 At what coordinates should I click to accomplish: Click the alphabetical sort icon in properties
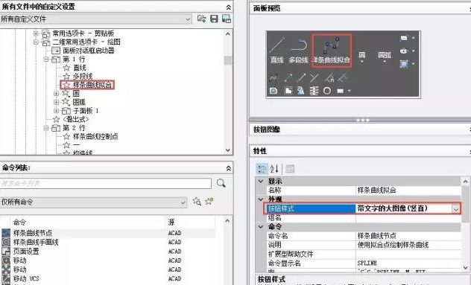point(274,169)
